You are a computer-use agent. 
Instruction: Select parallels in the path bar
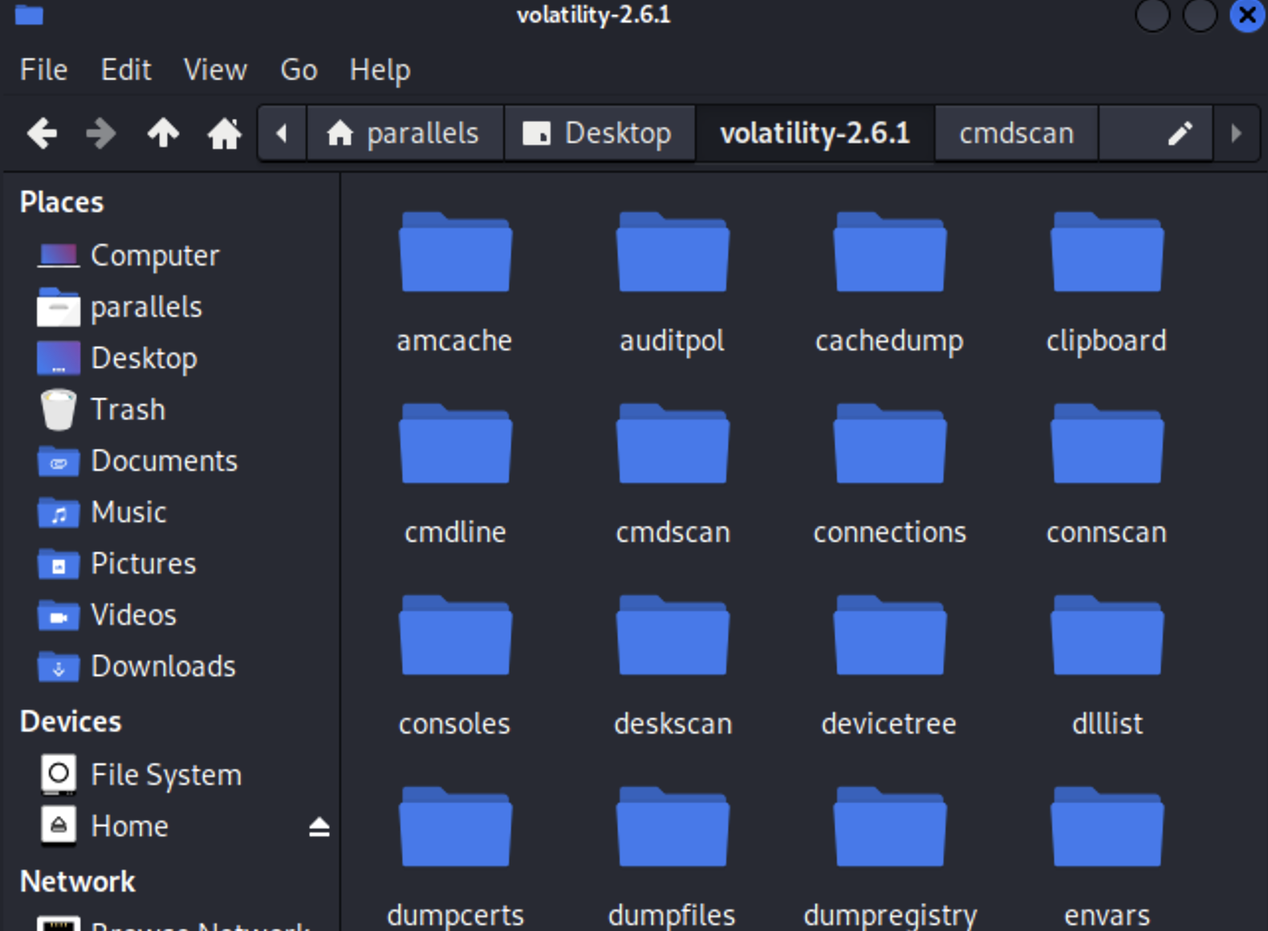(x=405, y=133)
